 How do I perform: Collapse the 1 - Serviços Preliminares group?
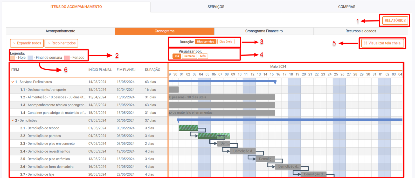point(12,82)
